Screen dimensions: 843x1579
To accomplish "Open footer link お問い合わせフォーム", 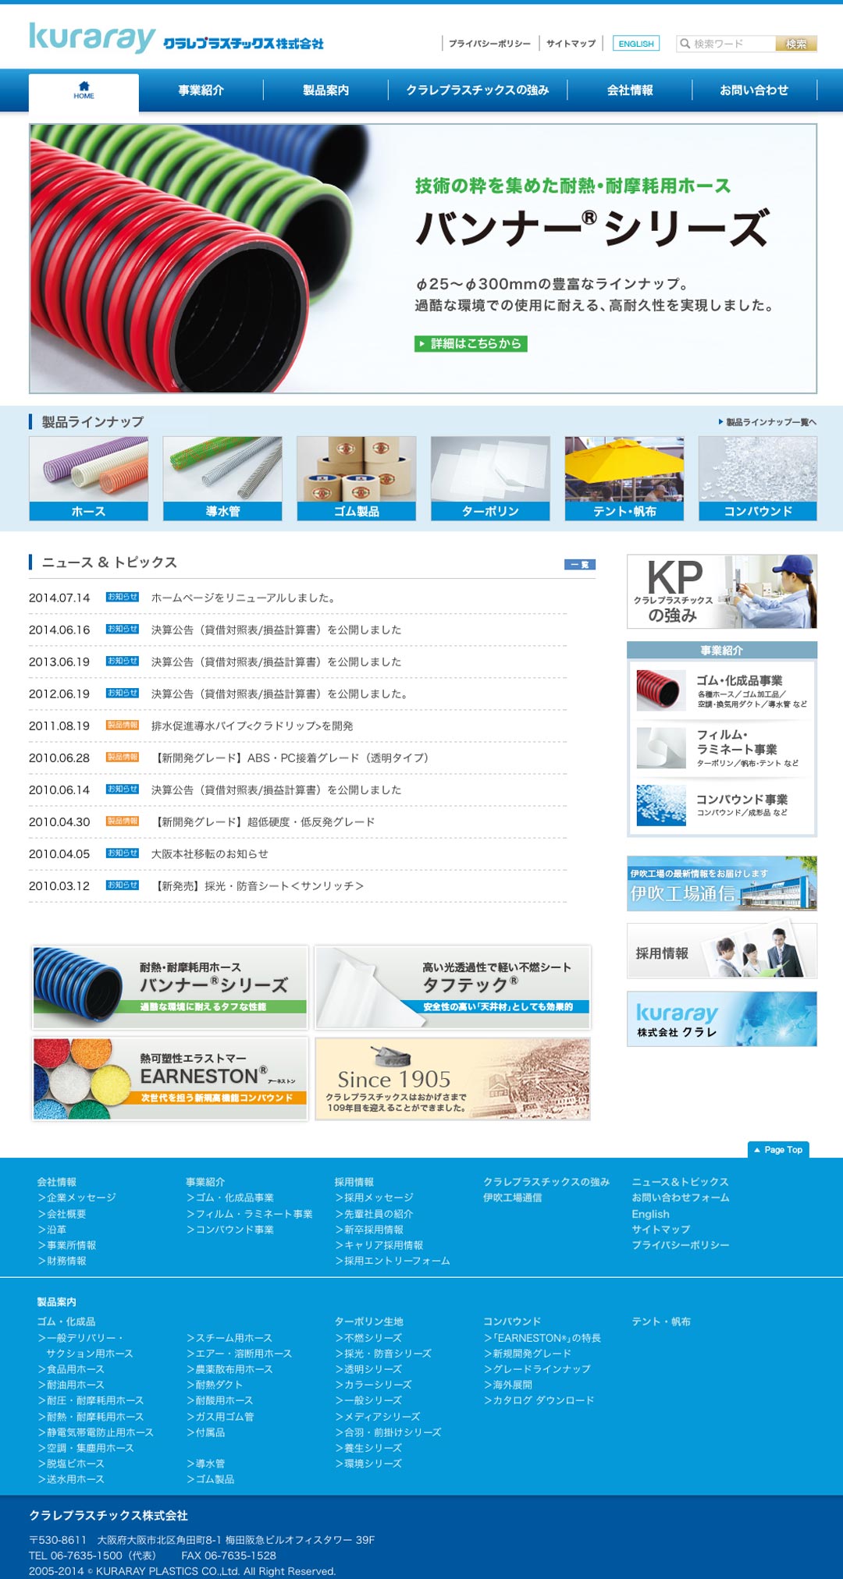I will [x=681, y=1198].
